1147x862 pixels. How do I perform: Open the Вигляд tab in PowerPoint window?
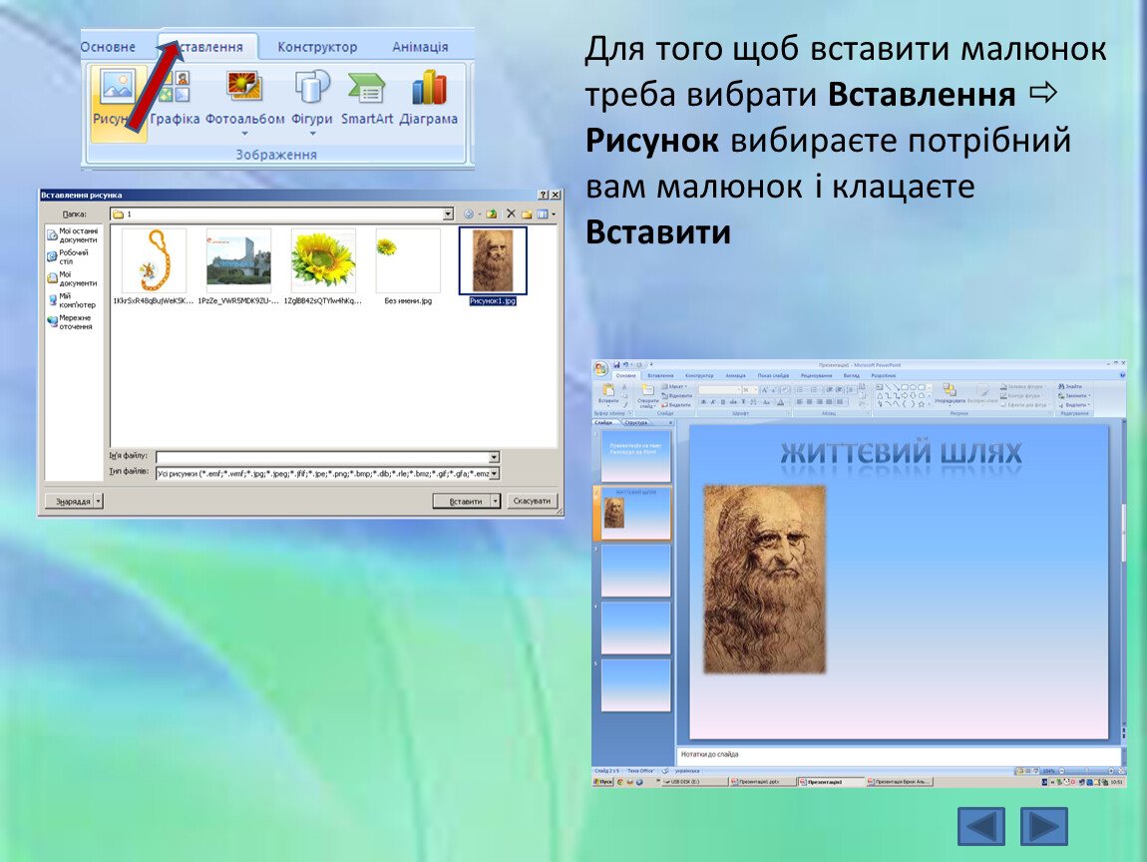[x=852, y=375]
